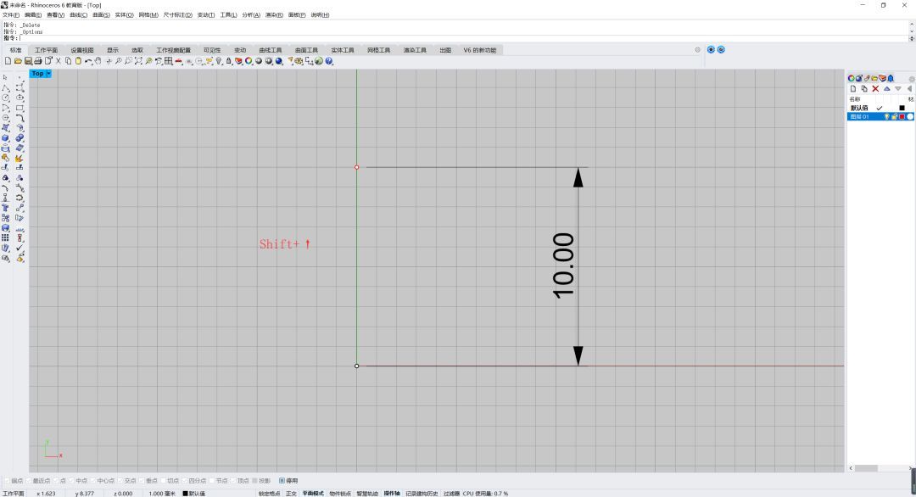Toggle 智慧轨迹 in the status bar
916x497 pixels.
367,494
